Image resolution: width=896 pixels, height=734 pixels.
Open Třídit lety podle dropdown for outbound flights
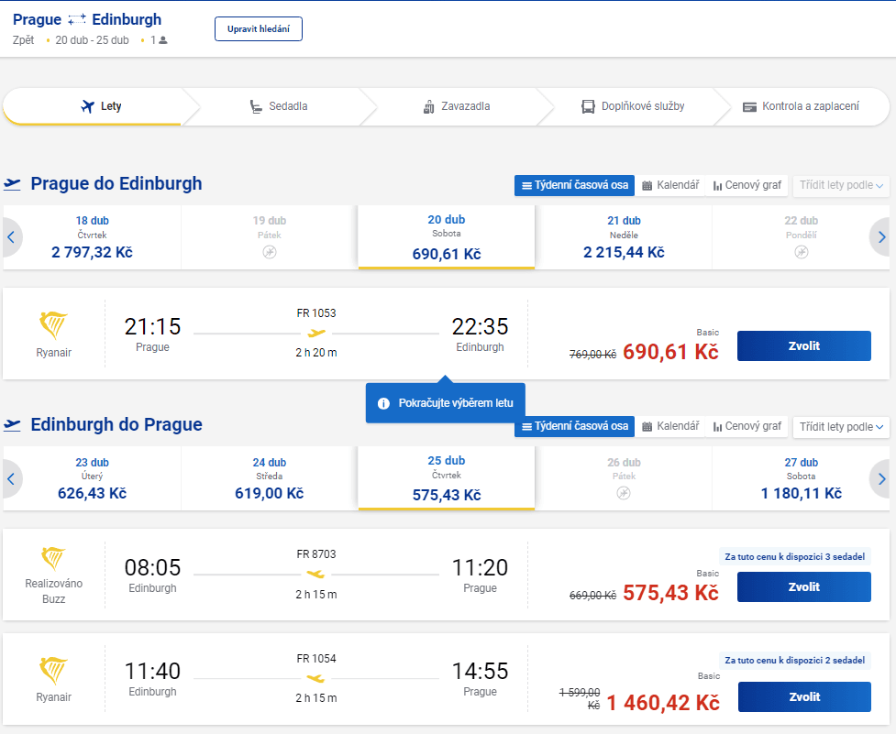click(x=841, y=185)
